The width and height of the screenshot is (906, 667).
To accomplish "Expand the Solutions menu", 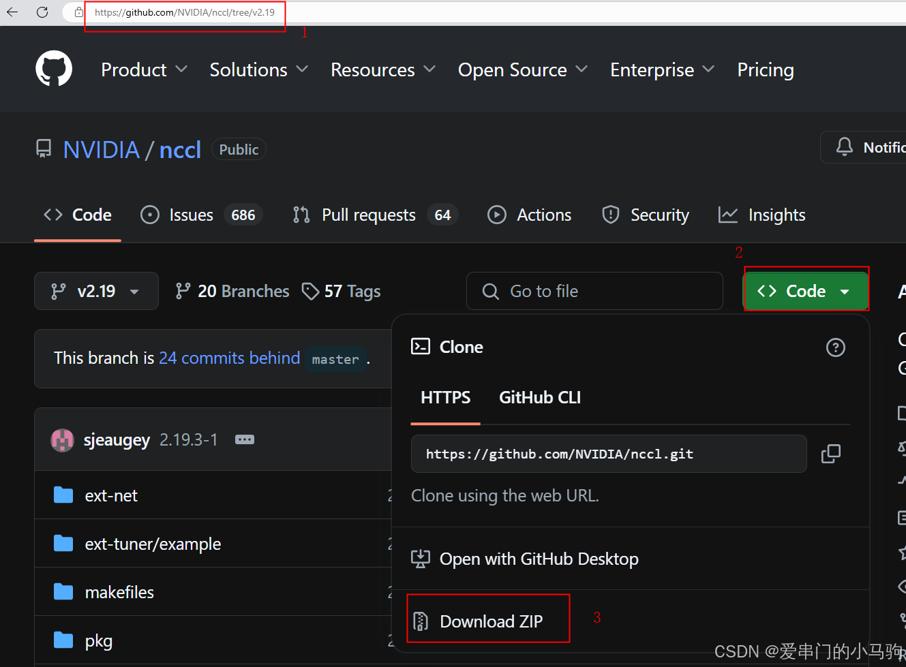I will [x=259, y=69].
